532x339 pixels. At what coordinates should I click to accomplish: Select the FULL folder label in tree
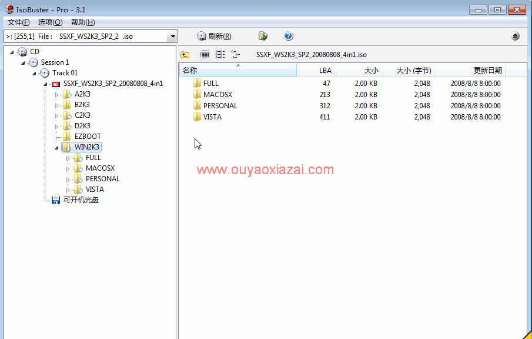click(93, 158)
